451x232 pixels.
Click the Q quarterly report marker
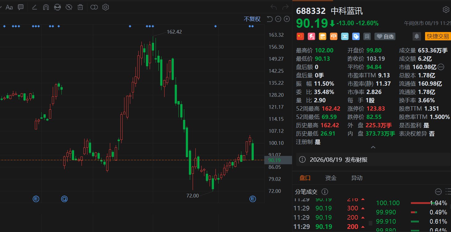coord(64,199)
